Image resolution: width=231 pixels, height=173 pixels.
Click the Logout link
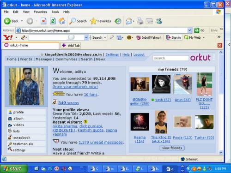pos(139,54)
